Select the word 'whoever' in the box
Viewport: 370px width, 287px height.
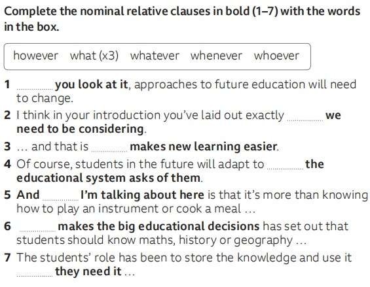276,56
